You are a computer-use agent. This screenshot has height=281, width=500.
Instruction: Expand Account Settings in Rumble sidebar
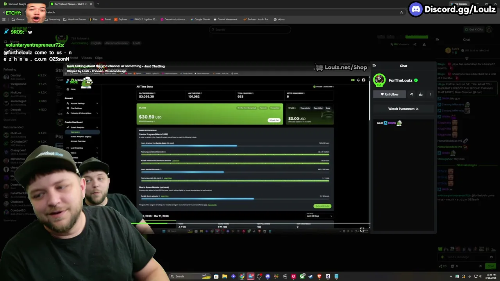pyautogui.click(x=82, y=103)
